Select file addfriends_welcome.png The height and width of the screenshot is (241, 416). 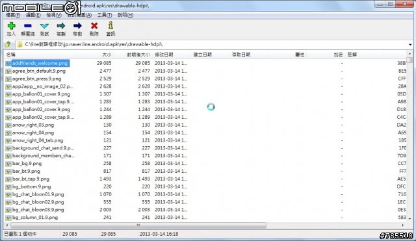click(40, 63)
